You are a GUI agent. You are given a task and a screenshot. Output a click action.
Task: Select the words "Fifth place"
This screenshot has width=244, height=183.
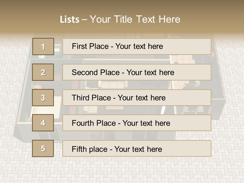coord(89,149)
